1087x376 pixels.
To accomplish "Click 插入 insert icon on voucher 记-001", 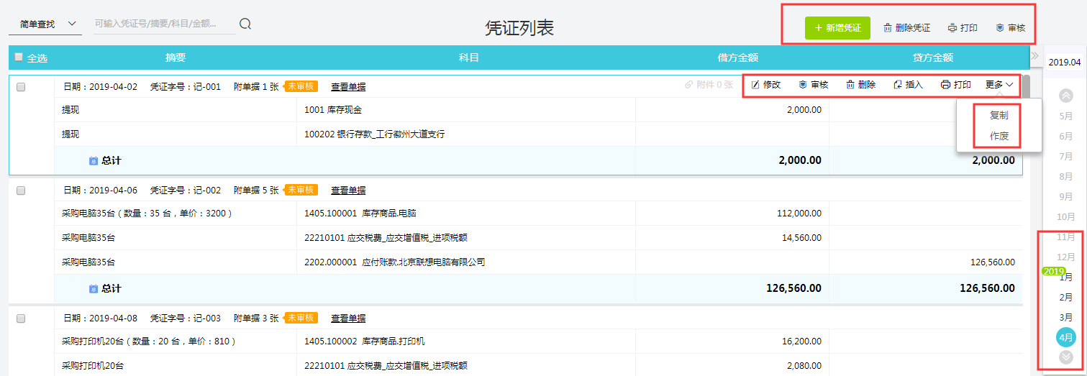I will point(898,85).
